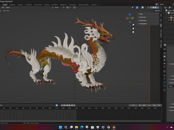
Task: Open the Object Data green icon
Action: coord(165,86)
